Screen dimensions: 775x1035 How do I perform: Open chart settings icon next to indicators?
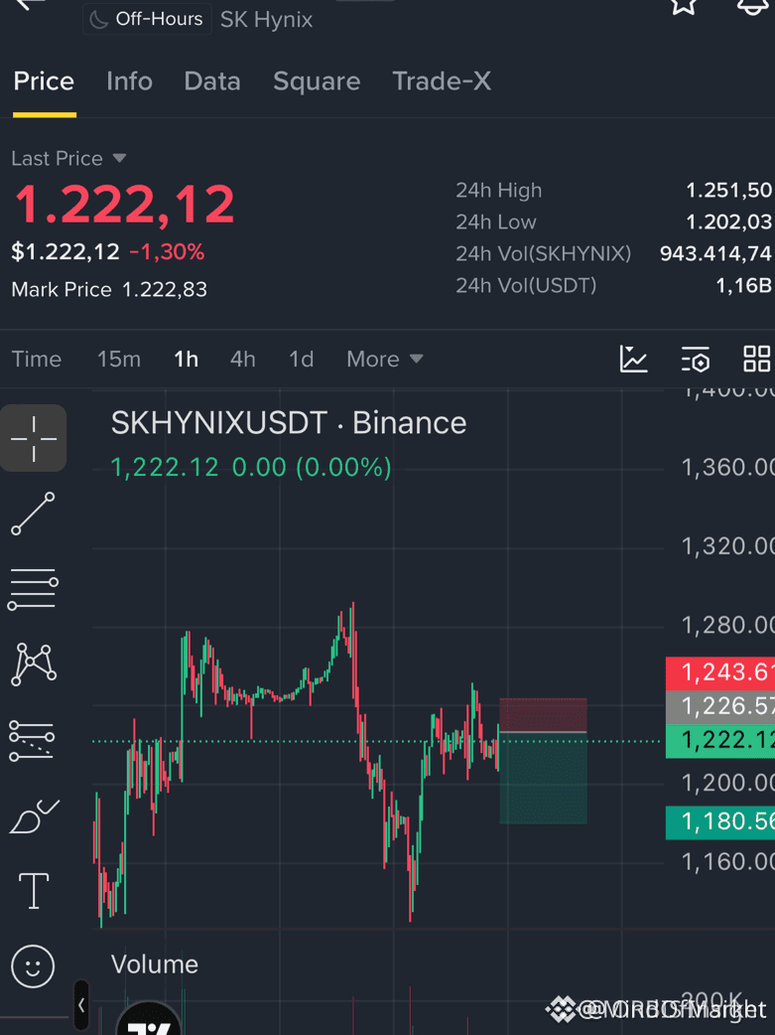(696, 360)
